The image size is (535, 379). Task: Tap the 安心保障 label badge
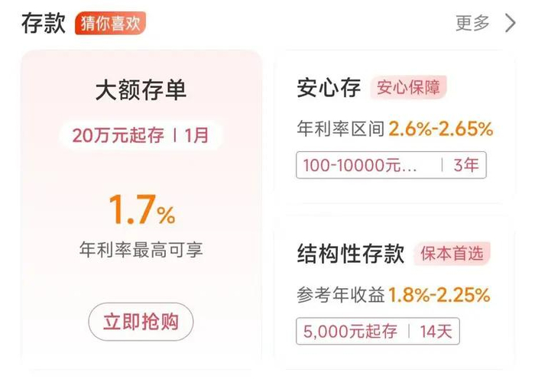pos(408,88)
